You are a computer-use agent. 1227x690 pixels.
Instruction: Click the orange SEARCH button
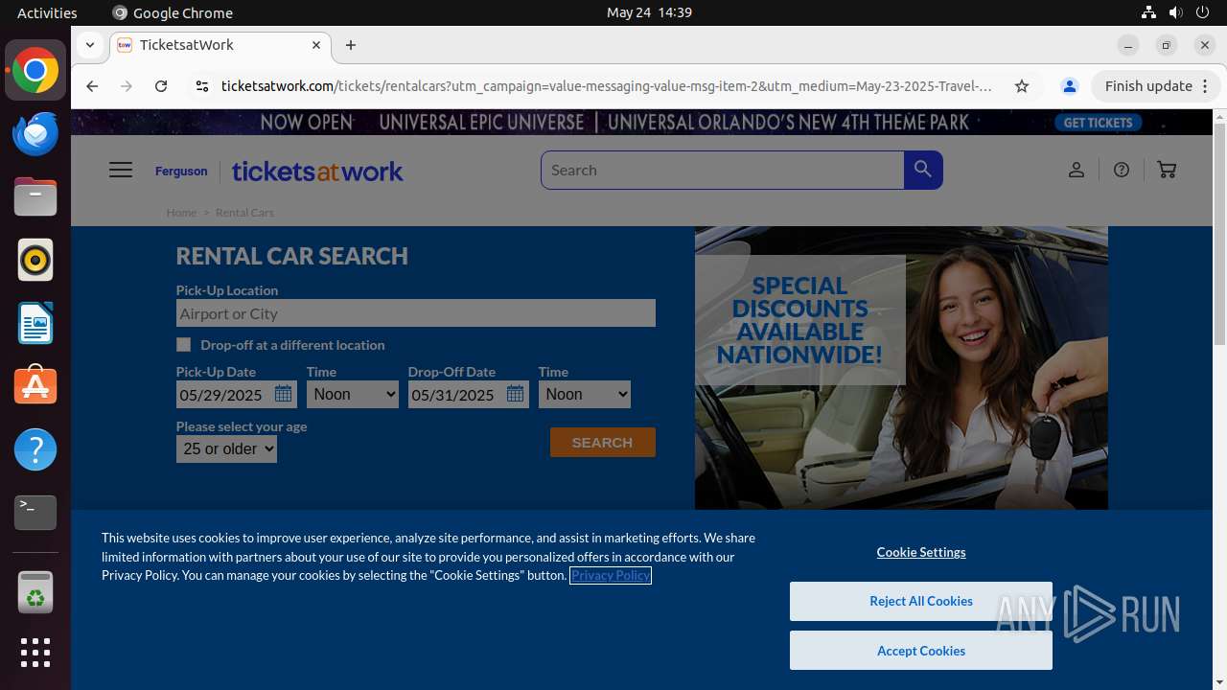click(603, 442)
